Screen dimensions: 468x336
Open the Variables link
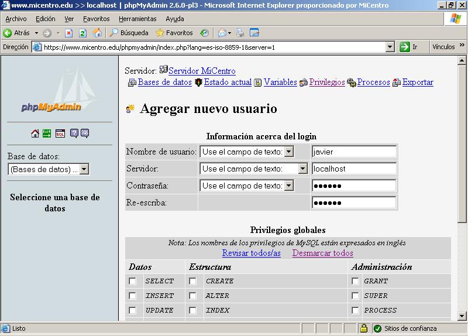(280, 82)
